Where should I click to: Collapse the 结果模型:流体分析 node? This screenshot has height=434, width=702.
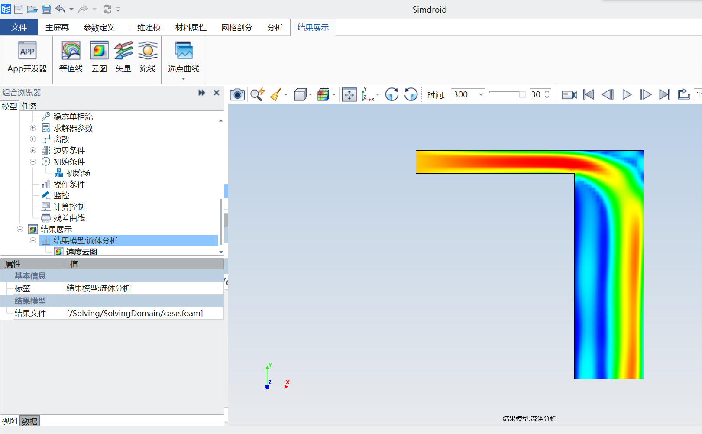coord(33,240)
